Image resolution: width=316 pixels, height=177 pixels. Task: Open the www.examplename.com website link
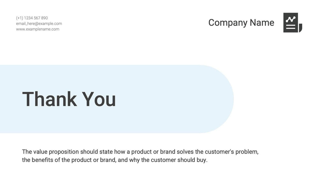tap(38, 29)
